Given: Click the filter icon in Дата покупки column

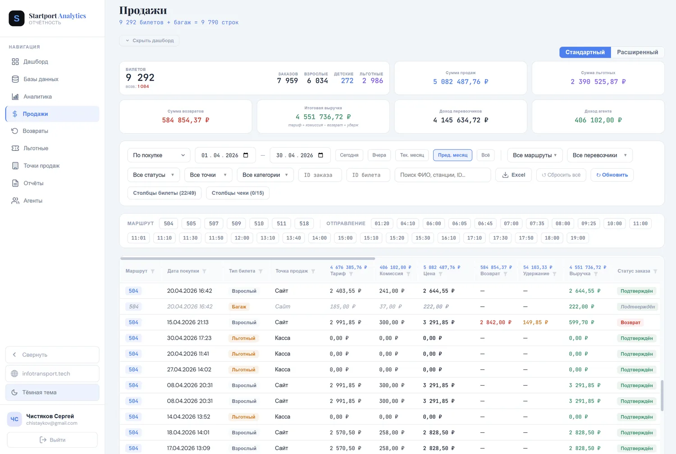Looking at the screenshot, I should coord(204,271).
